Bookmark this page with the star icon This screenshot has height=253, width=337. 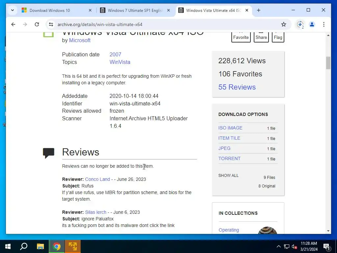tap(284, 24)
